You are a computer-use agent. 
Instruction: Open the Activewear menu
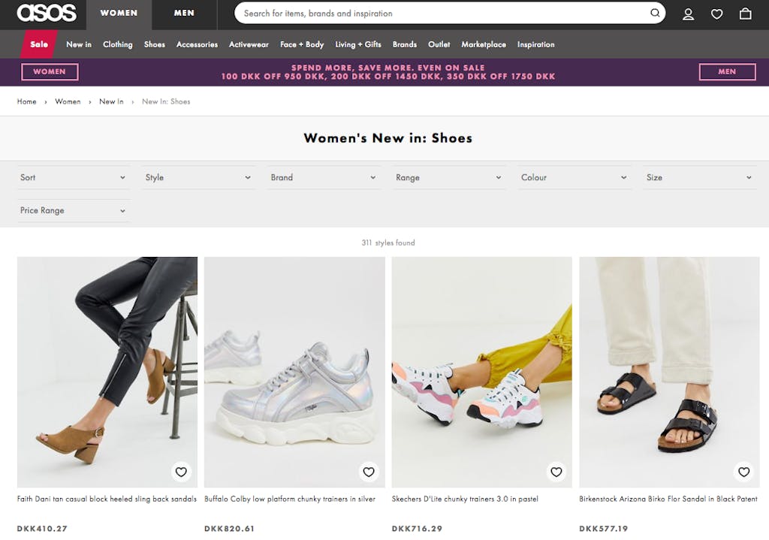click(249, 44)
